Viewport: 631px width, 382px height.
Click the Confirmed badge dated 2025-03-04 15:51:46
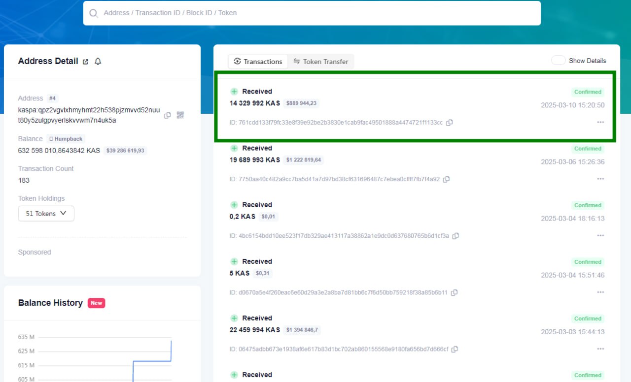588,262
